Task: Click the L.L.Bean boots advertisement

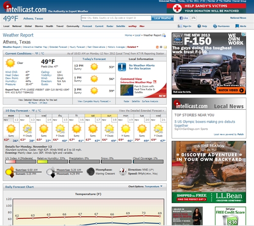Action: [209, 172]
